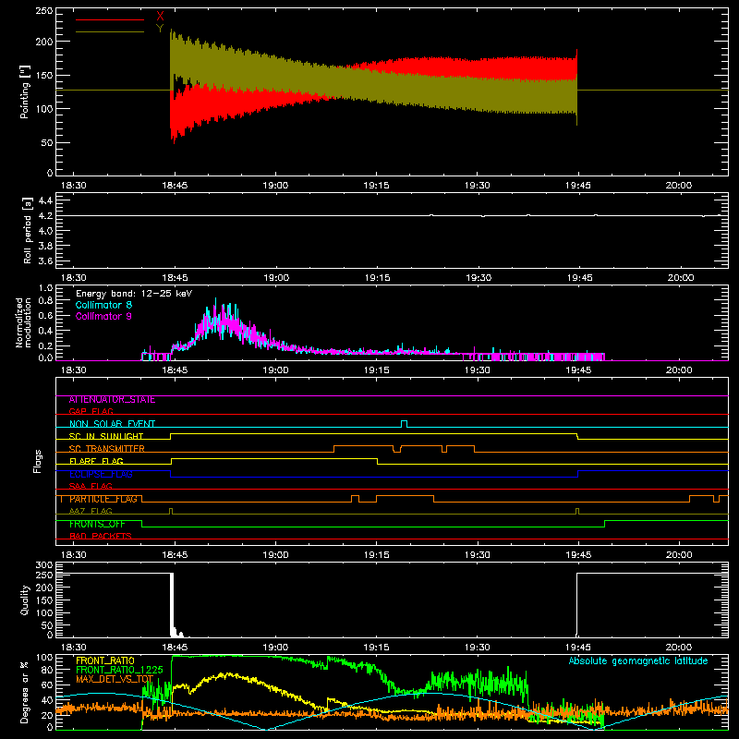
Task: Click the 19:15 tick label under Roll period plot
Action: click(377, 278)
